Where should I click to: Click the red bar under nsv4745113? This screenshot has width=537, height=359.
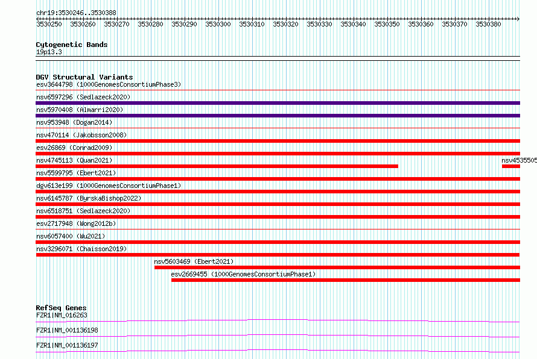pos(217,166)
